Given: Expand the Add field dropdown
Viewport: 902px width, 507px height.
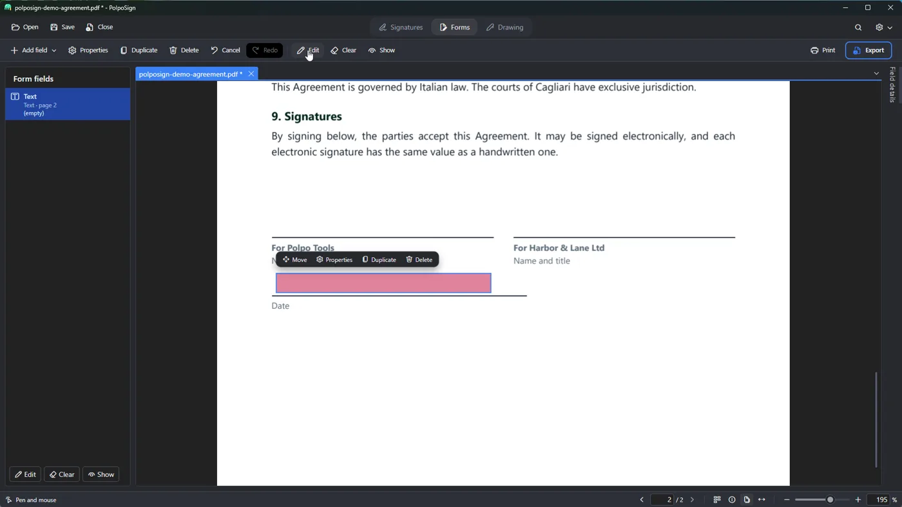Looking at the screenshot, I should 34,50.
